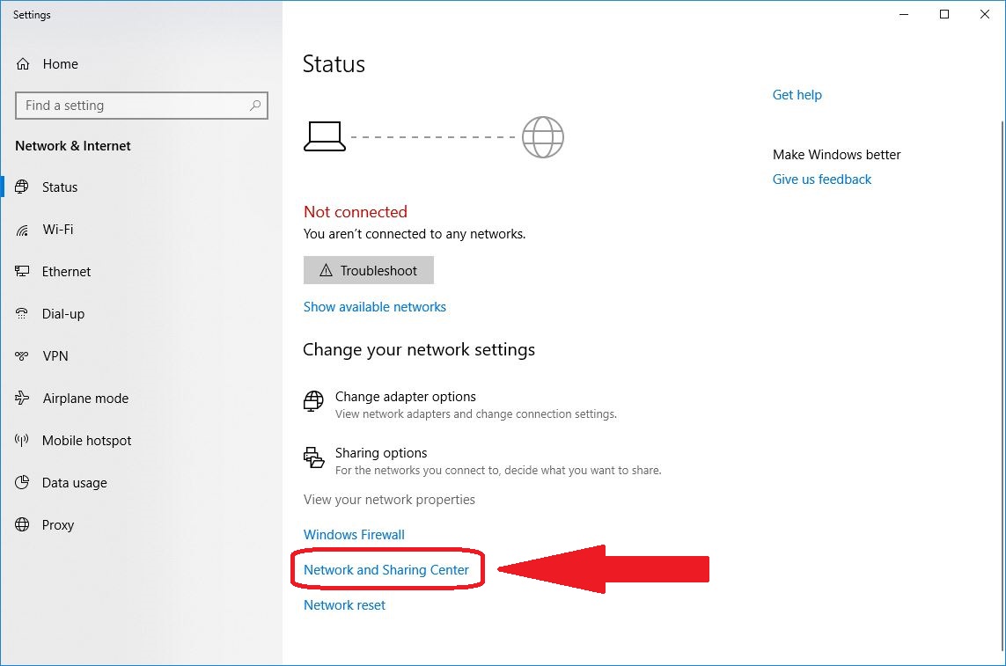Click the Sharing options printer icon
The height and width of the screenshot is (666, 1006).
[313, 457]
